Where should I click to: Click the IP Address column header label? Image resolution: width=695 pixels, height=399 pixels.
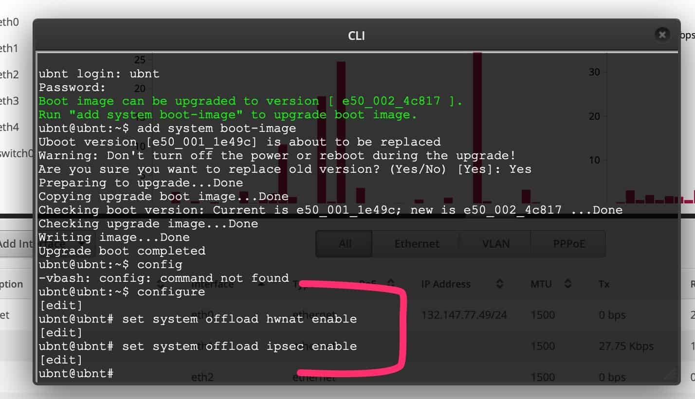point(446,284)
